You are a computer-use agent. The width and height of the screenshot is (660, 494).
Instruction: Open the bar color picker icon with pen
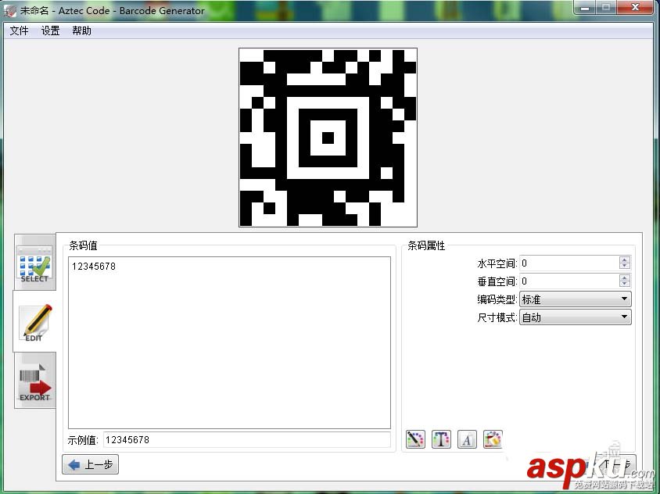(x=415, y=440)
